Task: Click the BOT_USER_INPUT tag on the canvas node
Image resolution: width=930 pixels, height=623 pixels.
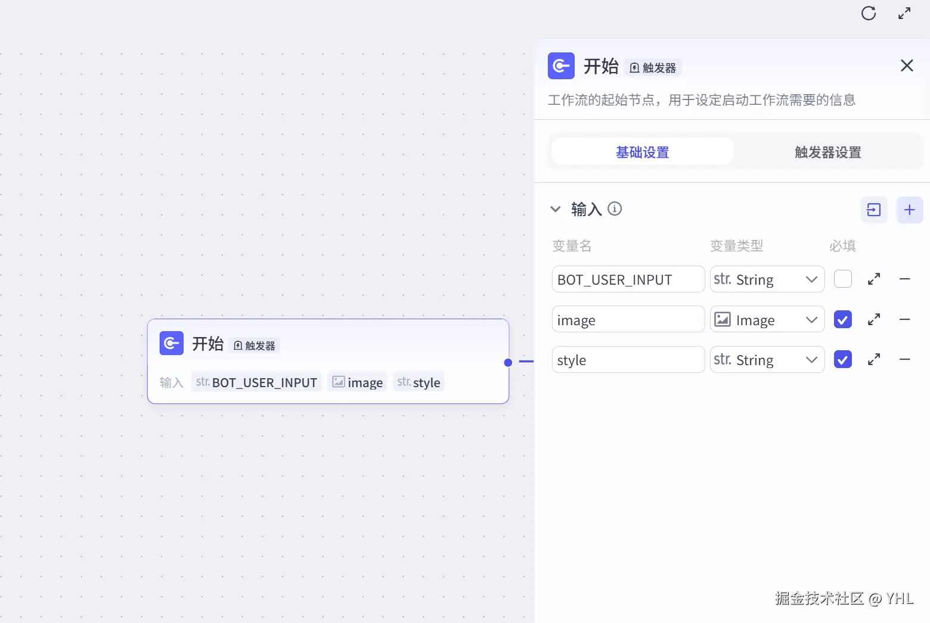Action: coord(256,382)
